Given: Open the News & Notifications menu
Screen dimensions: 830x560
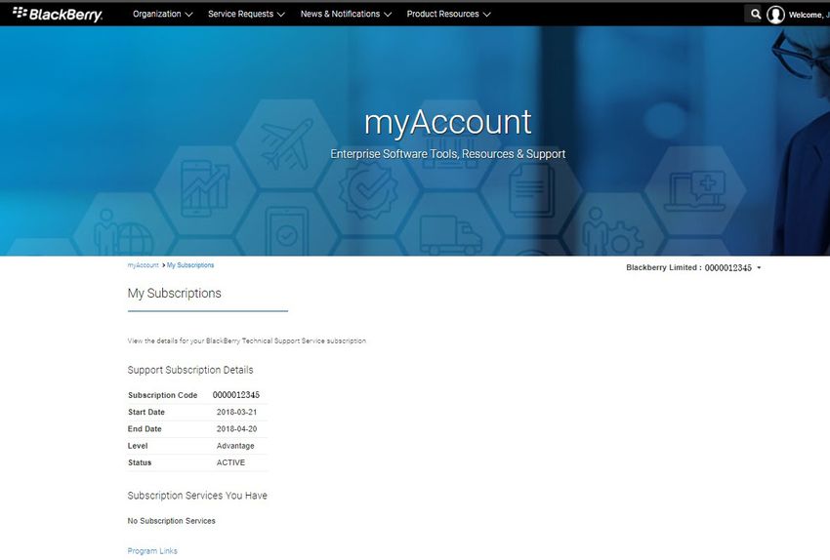Looking at the screenshot, I should (x=347, y=14).
